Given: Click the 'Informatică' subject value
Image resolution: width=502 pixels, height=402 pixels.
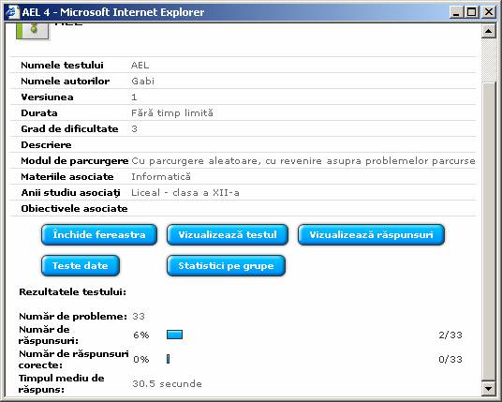Looking at the screenshot, I should tap(161, 177).
